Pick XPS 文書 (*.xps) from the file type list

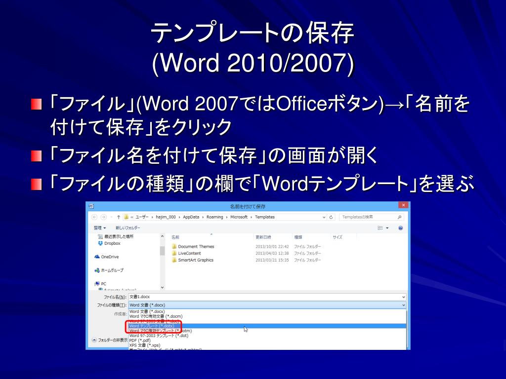(x=267, y=345)
